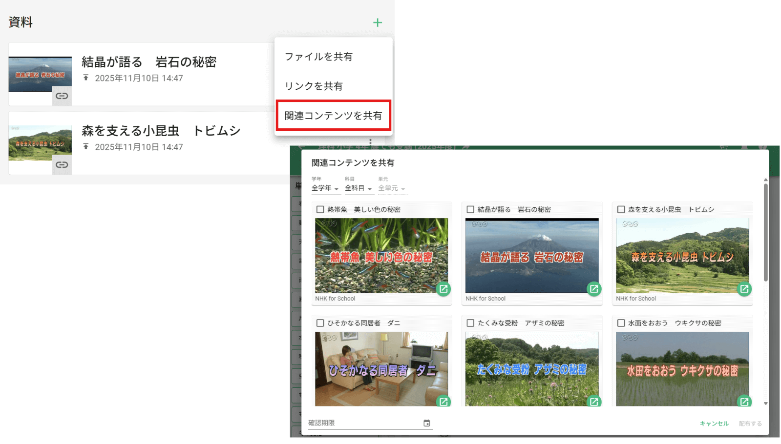Choose ファイルを共有 from the menu
Screen dimensions: 781x444
tap(318, 57)
